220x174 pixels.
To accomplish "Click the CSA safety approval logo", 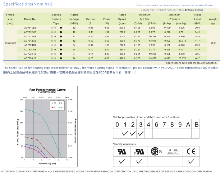I will [156, 151].
